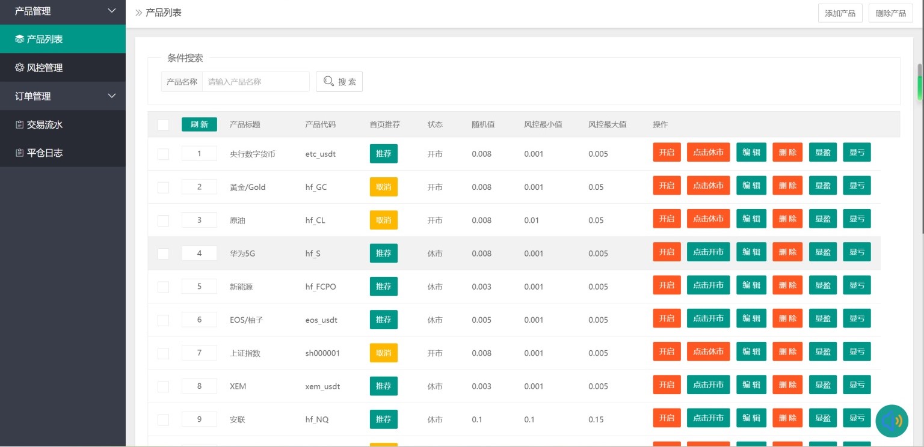Click 删除 for EOS/柚子 row
Image resolution: width=924 pixels, height=447 pixels.
(787, 318)
